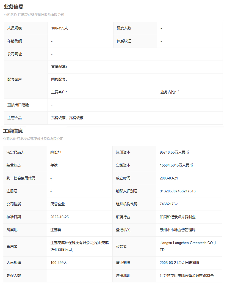
Task: Select the 100-499人 value in 工商信息 table
Action: coord(59,263)
